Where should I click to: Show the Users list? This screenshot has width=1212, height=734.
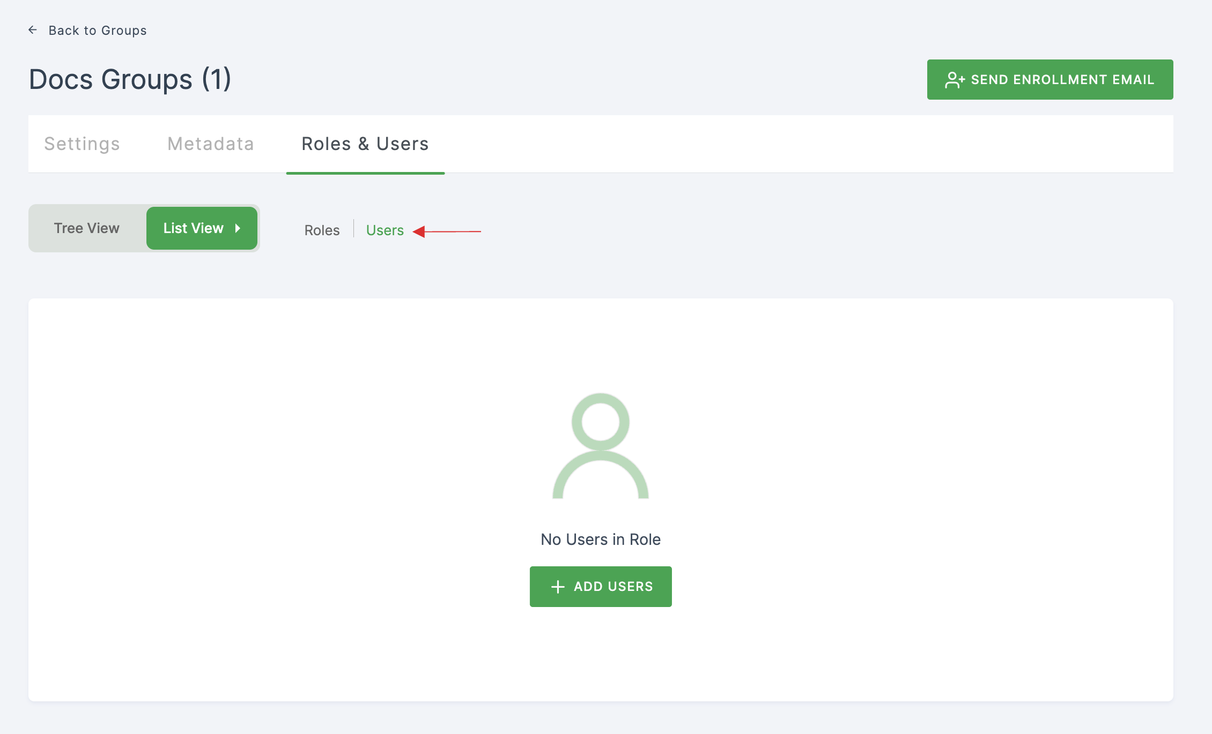click(385, 230)
